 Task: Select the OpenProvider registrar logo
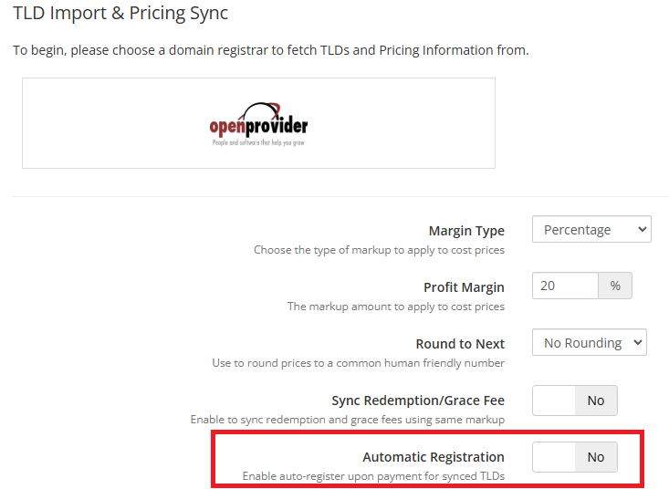pos(258,124)
